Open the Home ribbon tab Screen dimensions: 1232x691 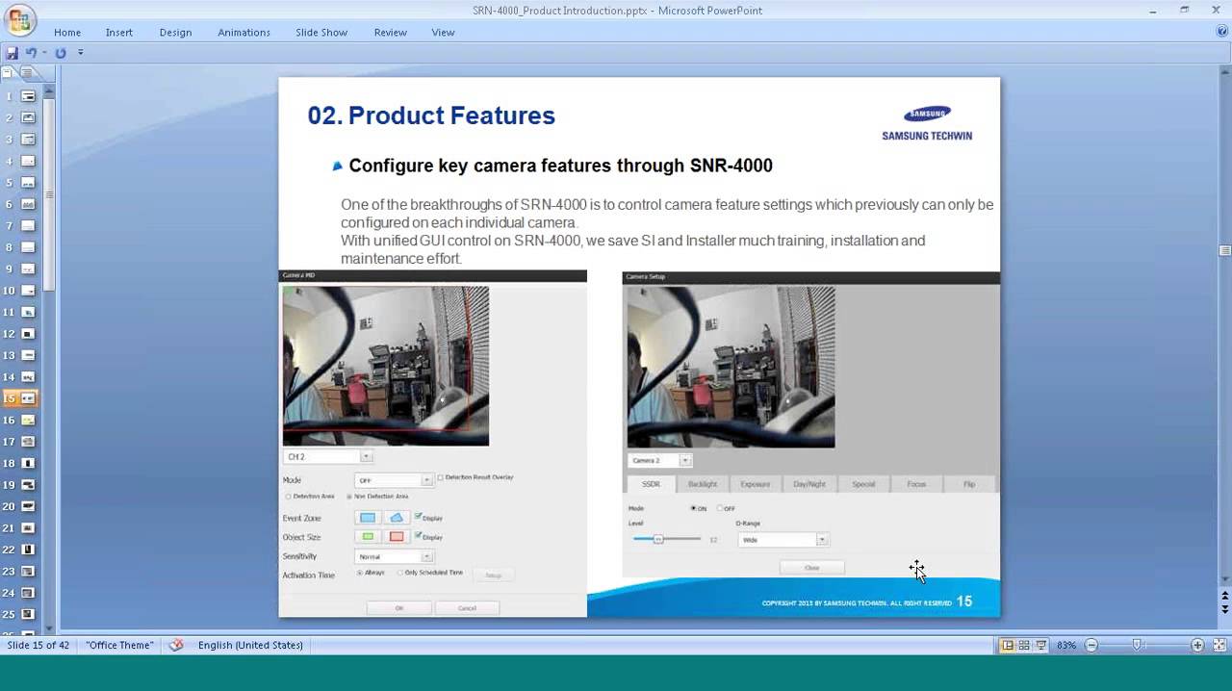click(x=67, y=32)
